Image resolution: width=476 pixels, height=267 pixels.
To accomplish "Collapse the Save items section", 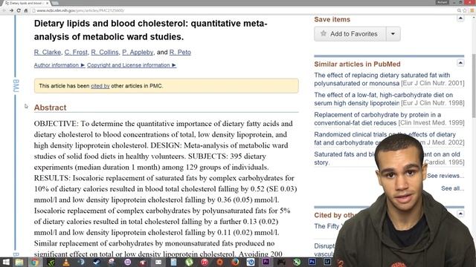I will 460,19.
